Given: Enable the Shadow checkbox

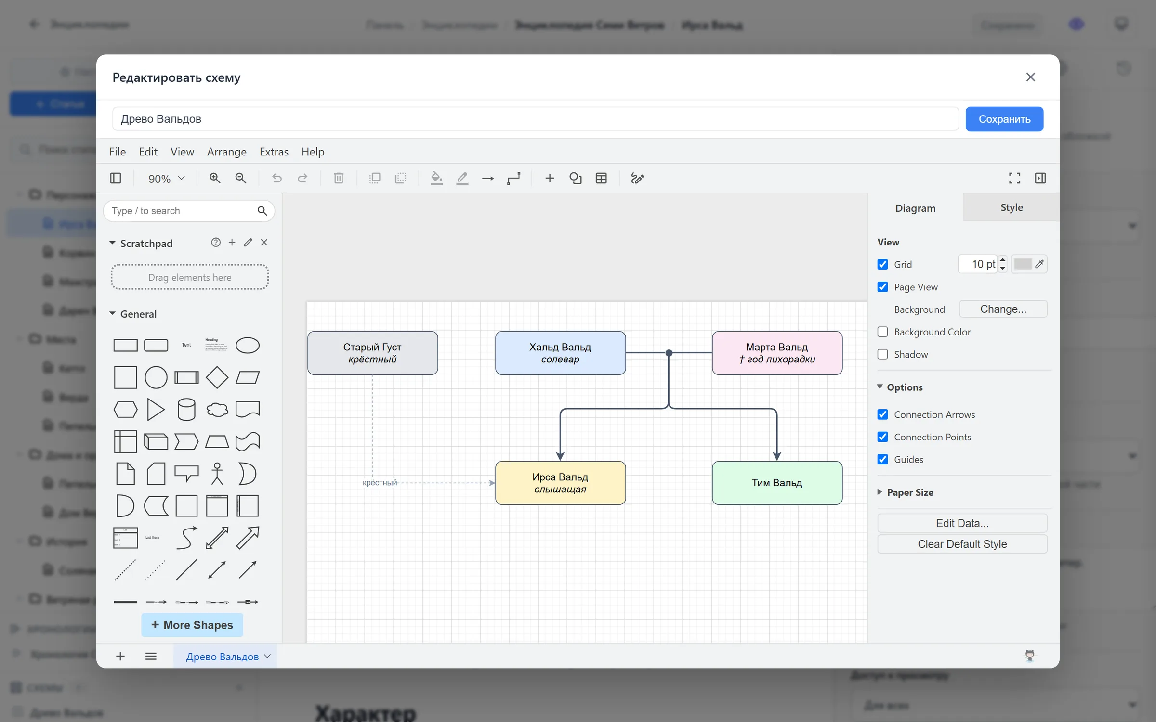Looking at the screenshot, I should coord(882,354).
